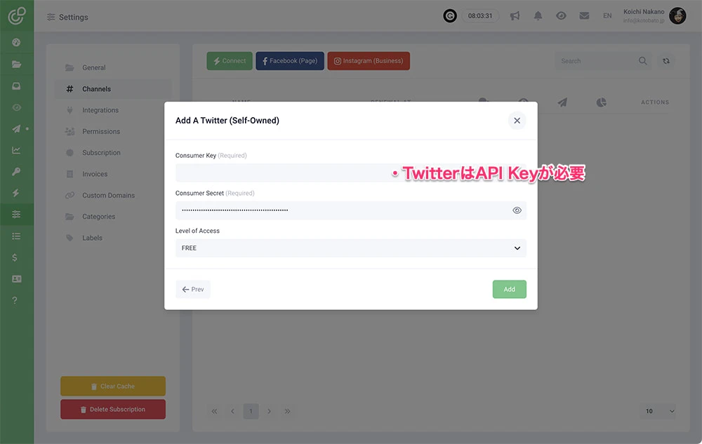Click the red Delete Subscription button
The width and height of the screenshot is (702, 444).
[x=113, y=410]
